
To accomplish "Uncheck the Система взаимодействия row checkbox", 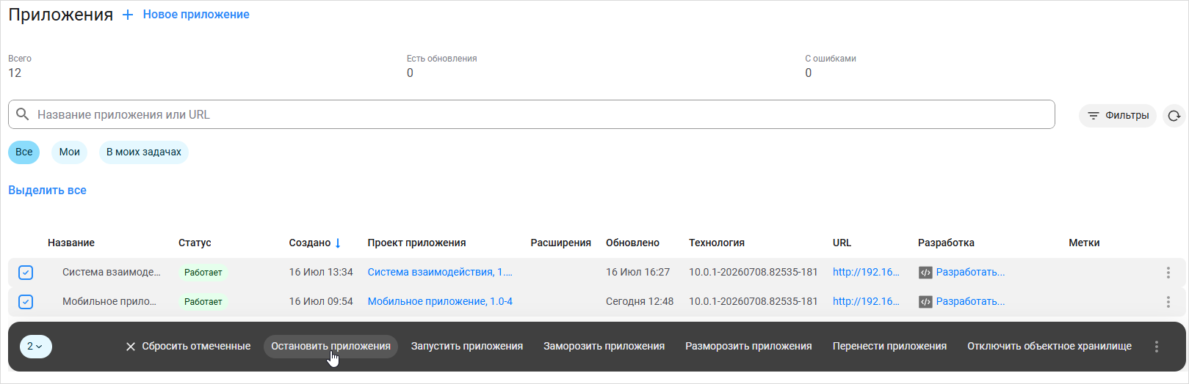I will [x=26, y=273].
